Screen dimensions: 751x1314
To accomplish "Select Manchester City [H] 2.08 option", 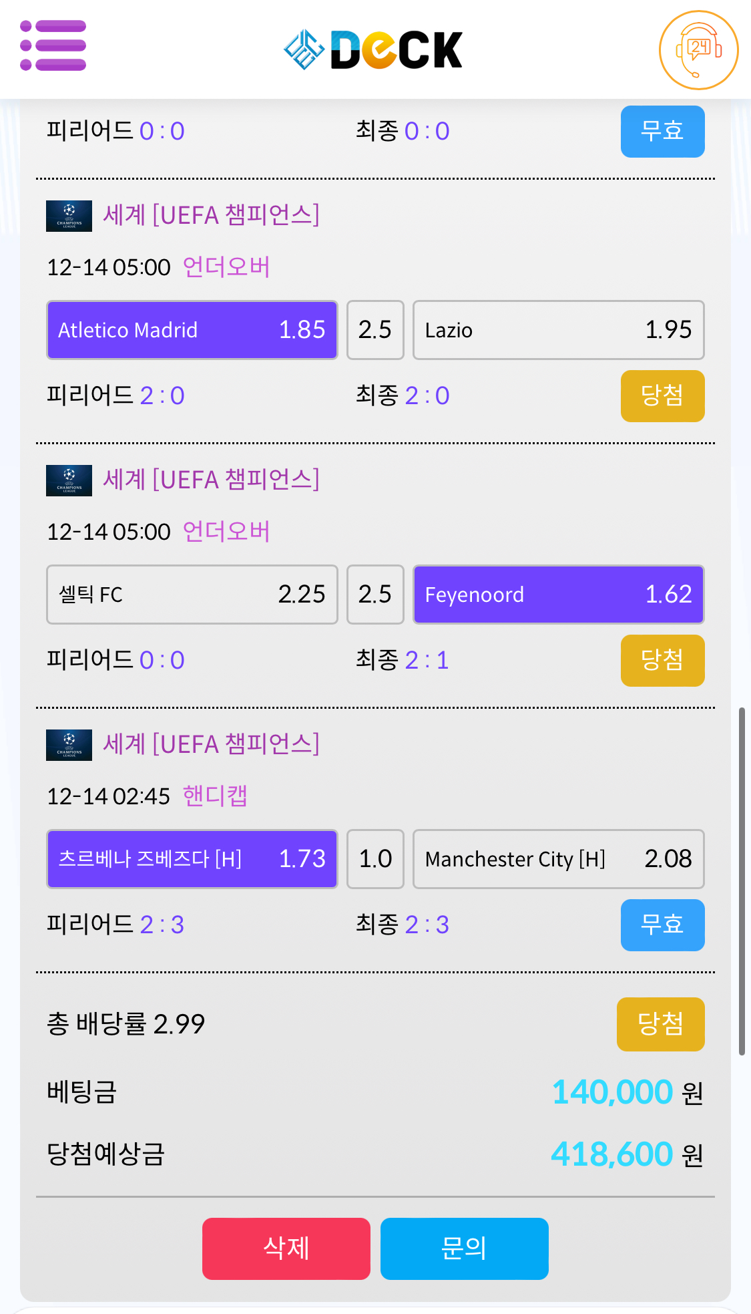I will coord(558,859).
